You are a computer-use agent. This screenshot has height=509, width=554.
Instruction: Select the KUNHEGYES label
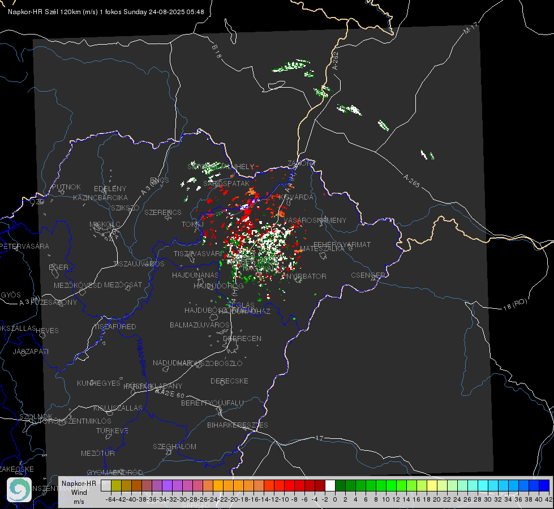coord(99,383)
